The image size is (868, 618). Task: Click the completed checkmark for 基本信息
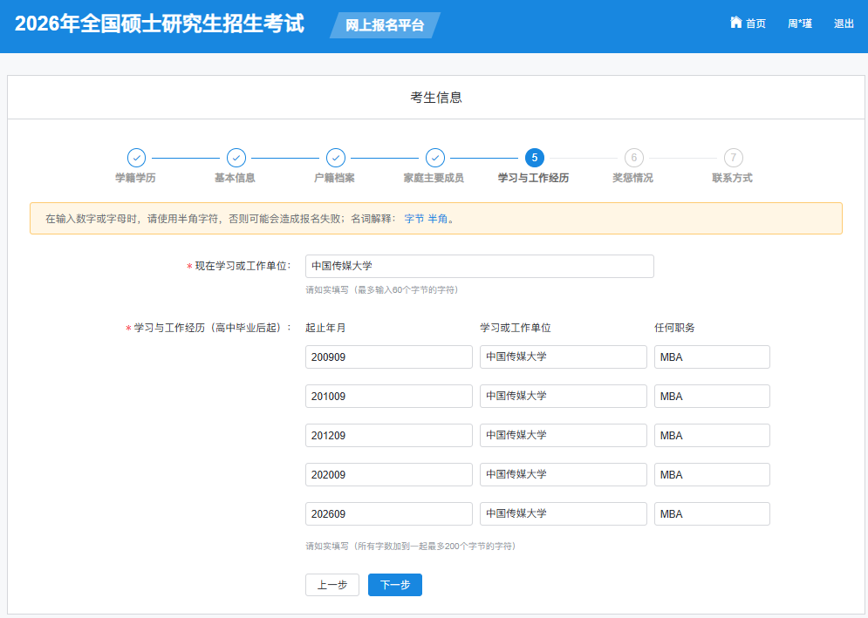tap(236, 159)
